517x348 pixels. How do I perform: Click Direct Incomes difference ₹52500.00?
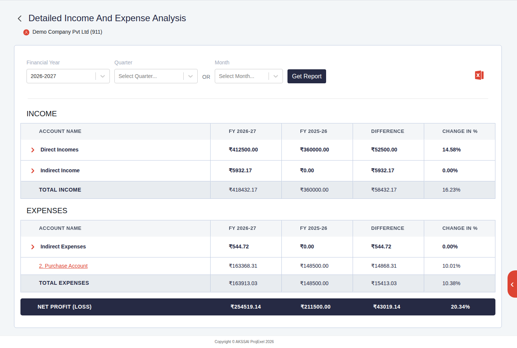[x=384, y=150]
